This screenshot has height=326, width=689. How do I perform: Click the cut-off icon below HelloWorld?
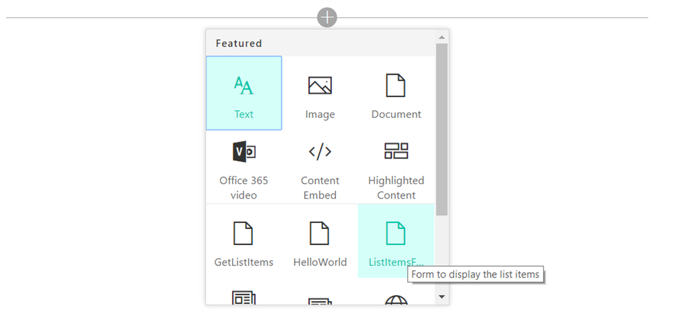point(320,301)
